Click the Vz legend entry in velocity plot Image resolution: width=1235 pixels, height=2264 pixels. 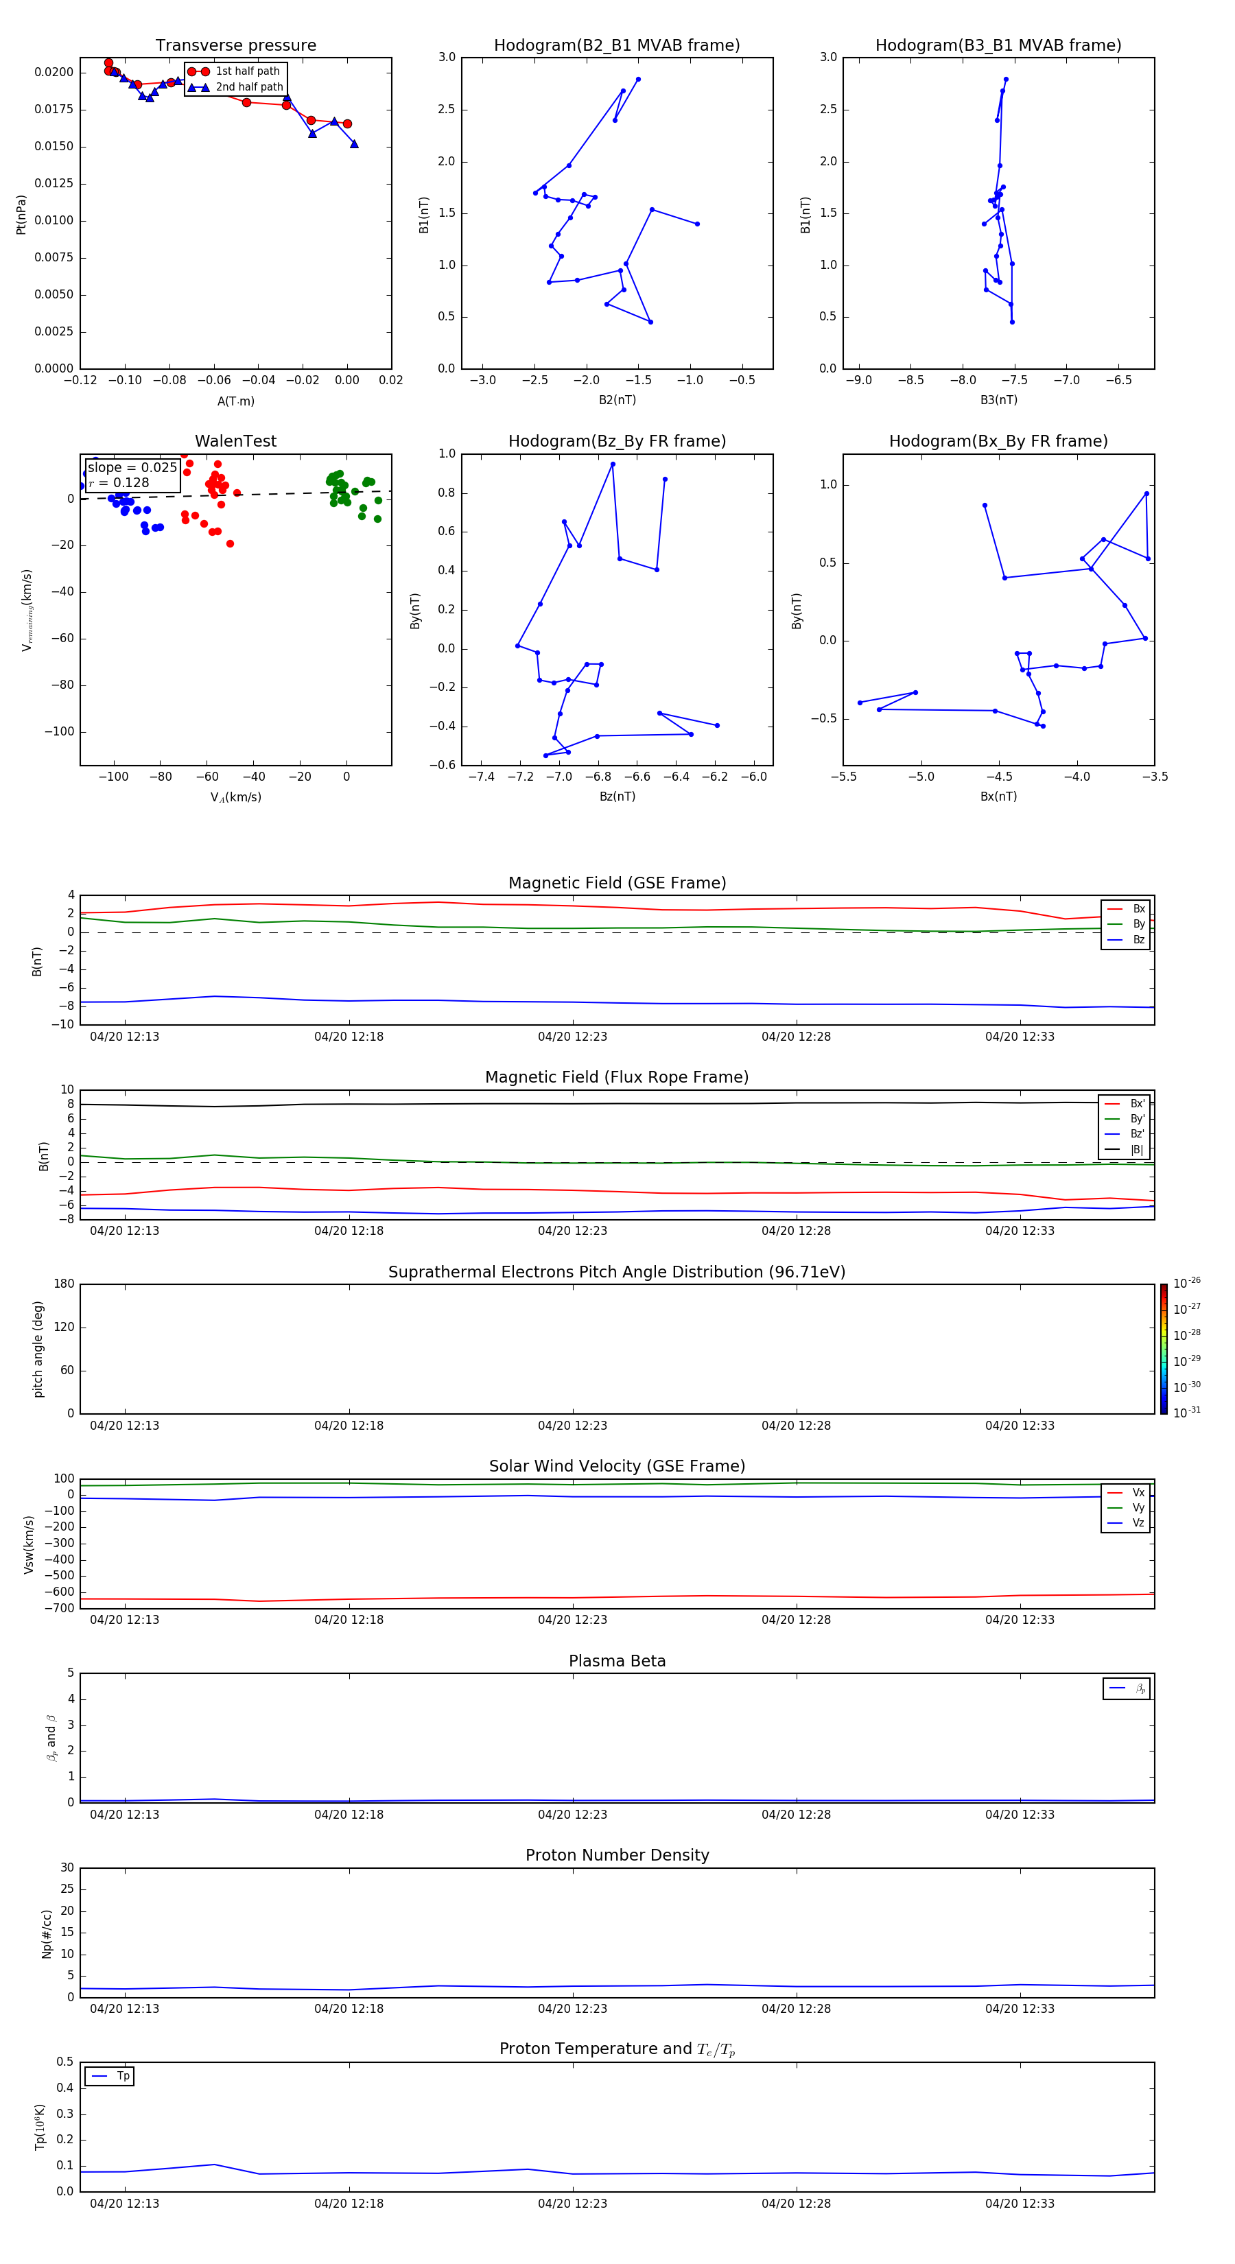pos(1126,1523)
